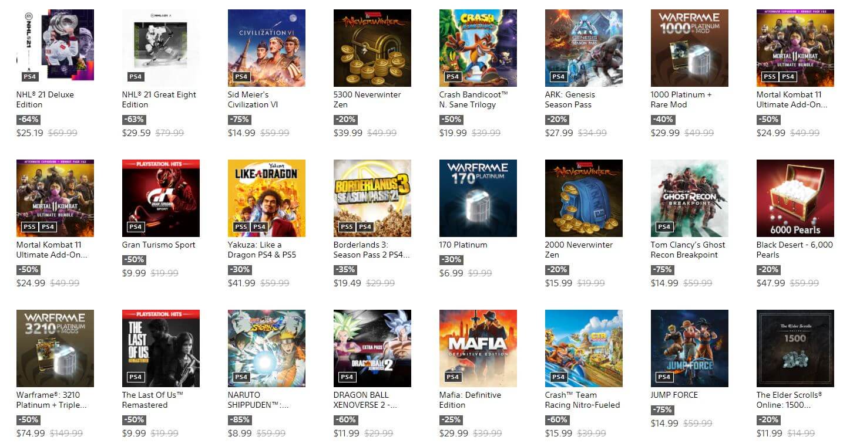The image size is (843, 447).
Task: Click the 2000 Neverwinter Zen product name
Action: click(579, 250)
